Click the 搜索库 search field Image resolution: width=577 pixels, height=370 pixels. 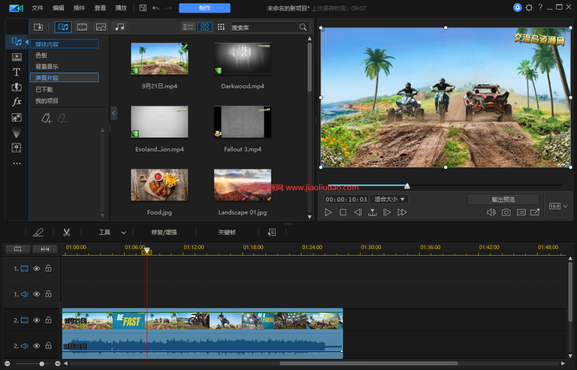tap(265, 27)
